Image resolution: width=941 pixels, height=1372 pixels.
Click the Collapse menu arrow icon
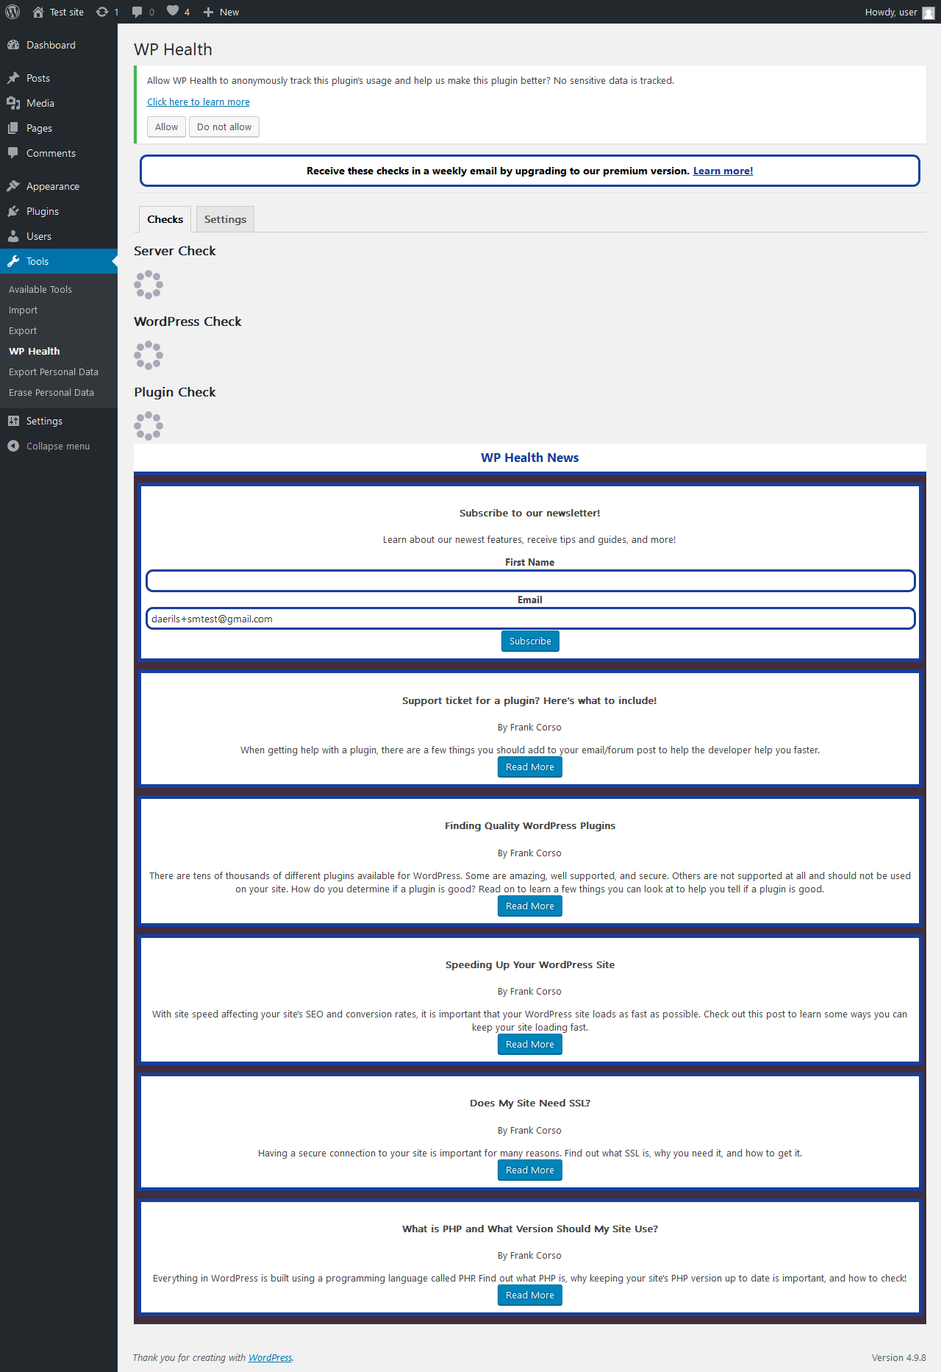tap(13, 446)
